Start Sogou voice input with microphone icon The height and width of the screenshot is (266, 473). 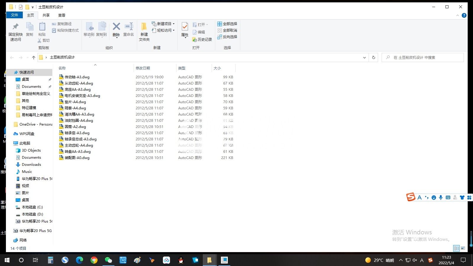tap(441, 197)
